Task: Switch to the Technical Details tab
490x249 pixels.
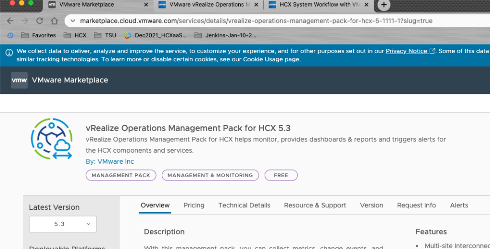Action: click(x=244, y=205)
